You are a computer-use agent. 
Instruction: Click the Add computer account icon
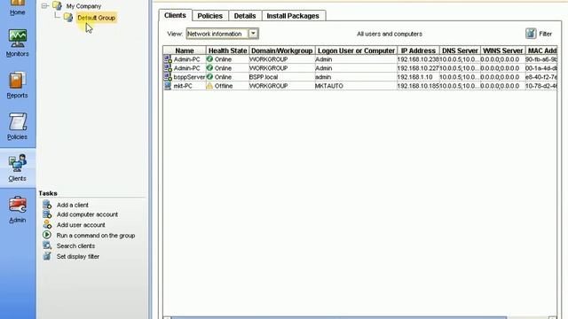pyautogui.click(x=47, y=214)
